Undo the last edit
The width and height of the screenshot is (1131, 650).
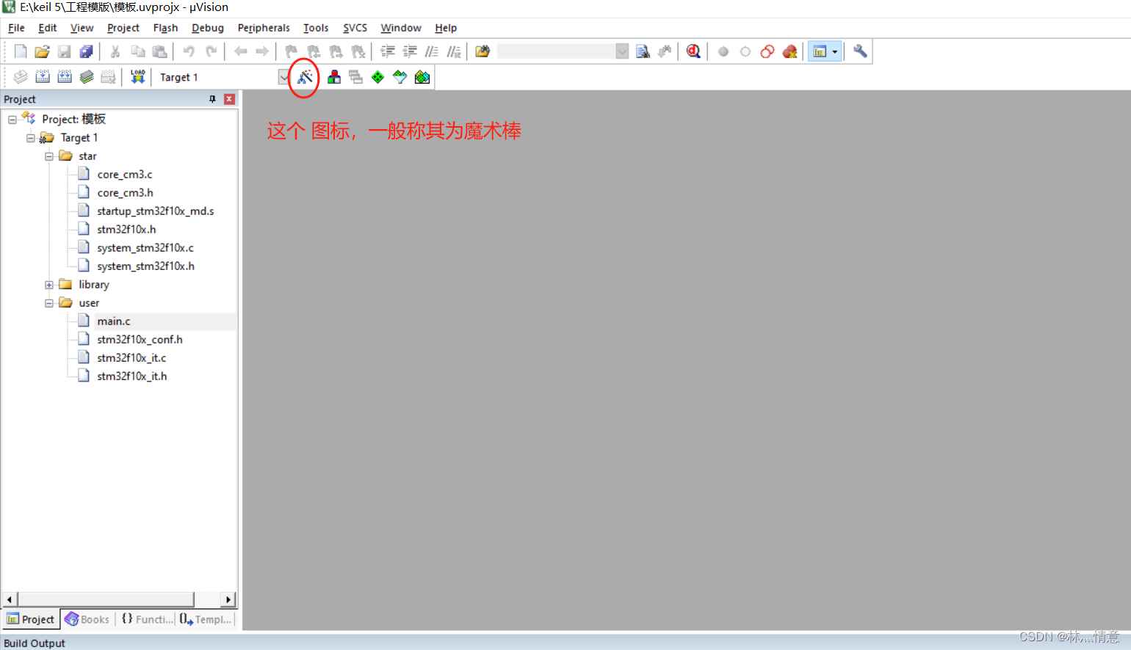point(189,51)
